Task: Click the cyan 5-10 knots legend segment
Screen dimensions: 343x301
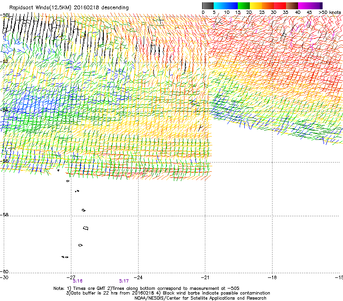Action: tap(220, 6)
